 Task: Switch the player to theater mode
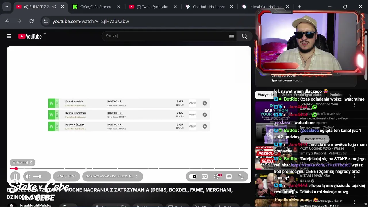coord(229,176)
